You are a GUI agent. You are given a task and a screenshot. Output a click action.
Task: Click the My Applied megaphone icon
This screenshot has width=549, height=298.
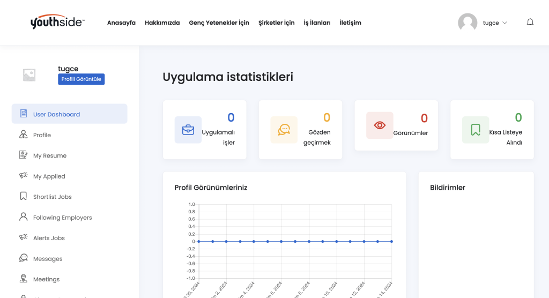[x=24, y=175]
